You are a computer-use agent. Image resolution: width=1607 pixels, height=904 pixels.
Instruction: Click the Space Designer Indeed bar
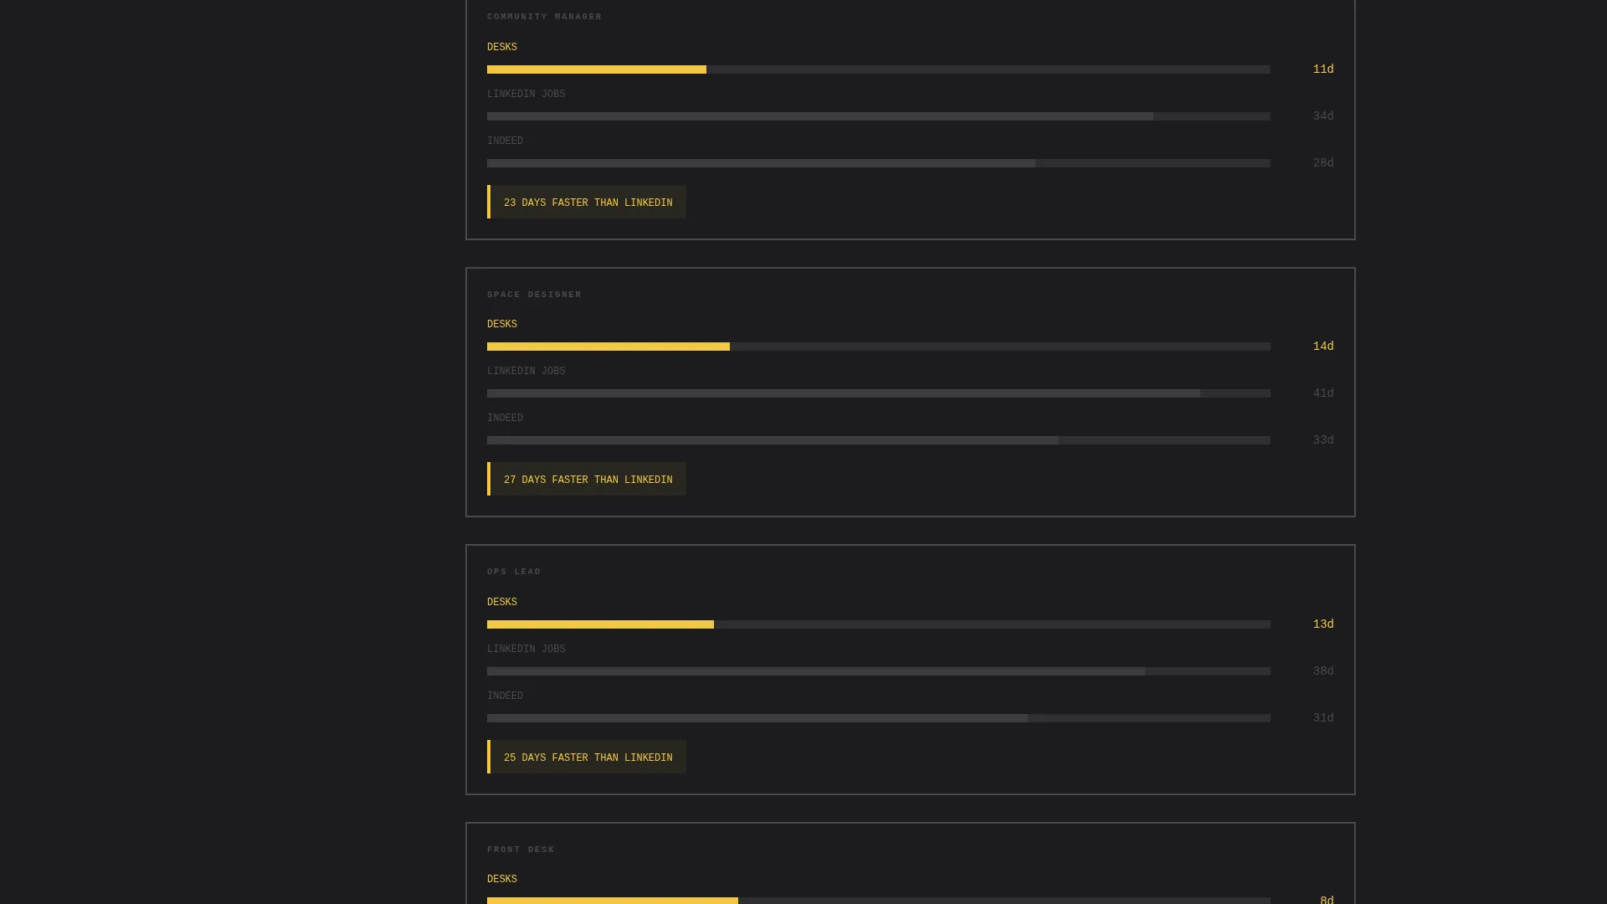(x=879, y=440)
